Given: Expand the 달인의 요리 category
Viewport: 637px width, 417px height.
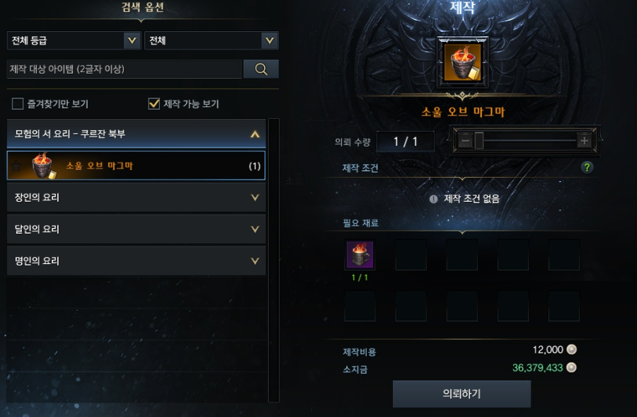Looking at the screenshot, I should point(136,229).
